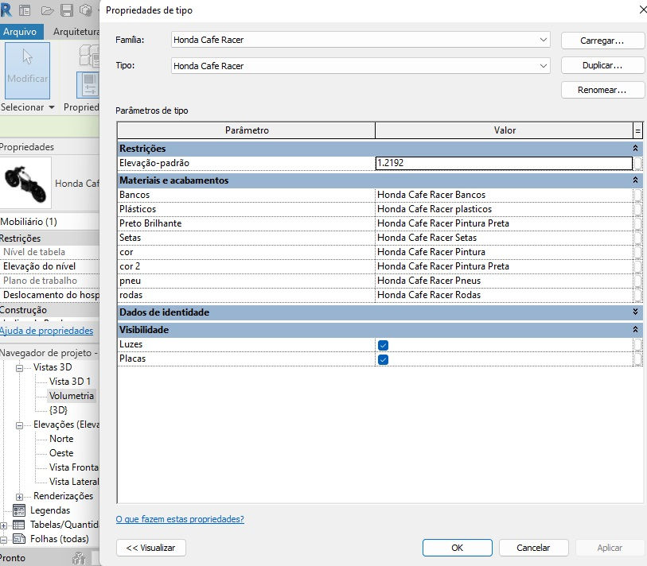
Task: Collapse the Restrições section
Action: point(635,148)
